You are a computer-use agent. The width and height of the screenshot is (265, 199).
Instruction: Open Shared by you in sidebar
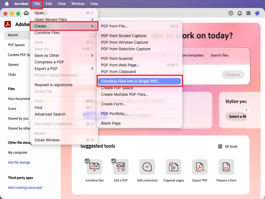click(x=18, y=118)
